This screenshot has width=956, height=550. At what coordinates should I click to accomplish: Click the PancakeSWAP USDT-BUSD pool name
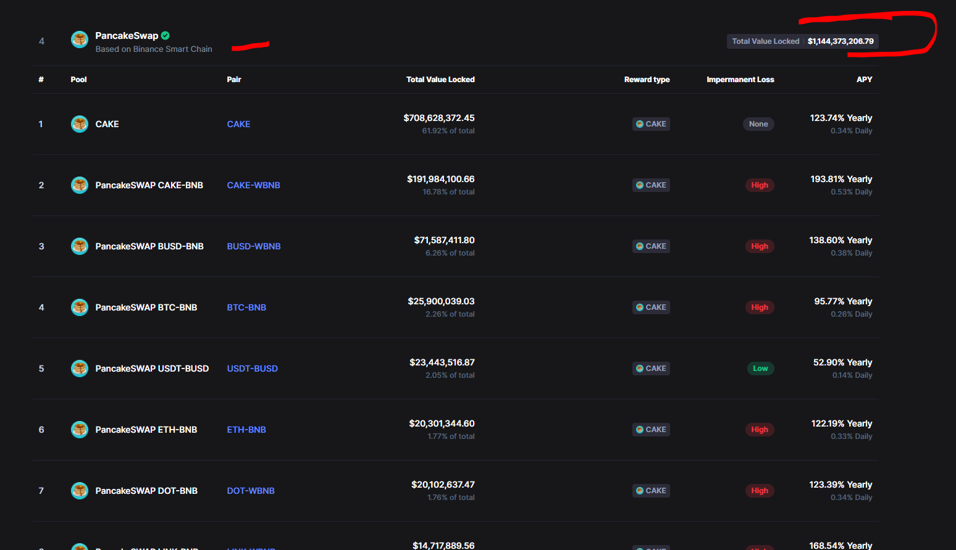pyautogui.click(x=152, y=369)
